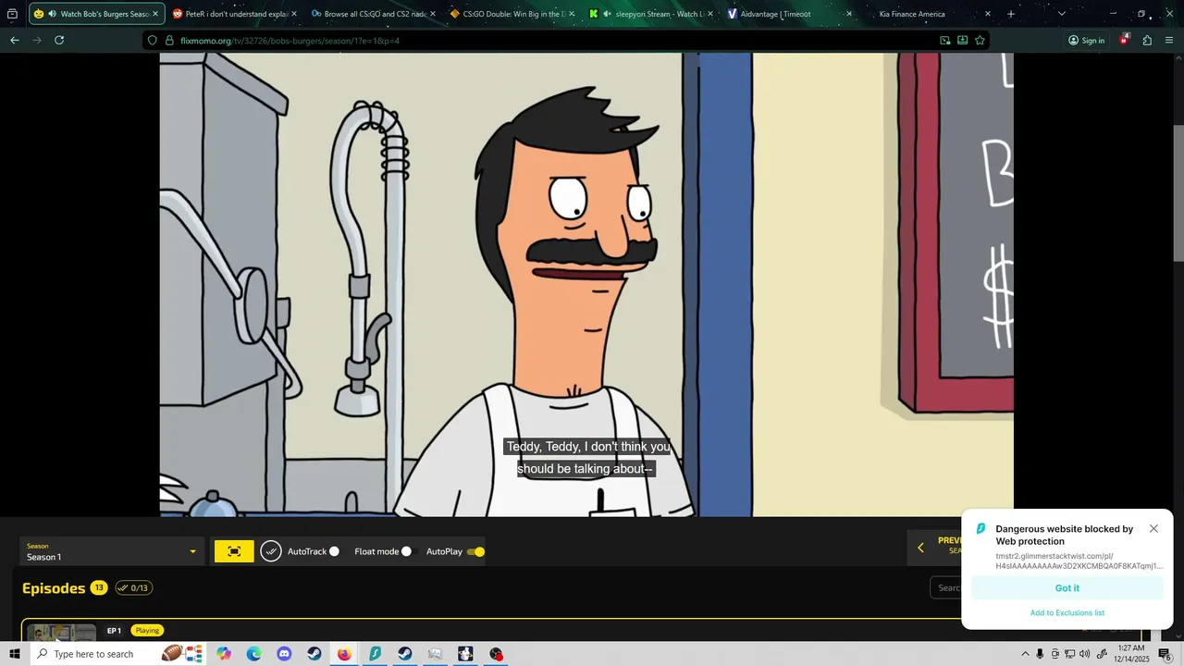Image resolution: width=1184 pixels, height=666 pixels.
Task: Switch to Browse all CS:GO and CS2 tab
Action: 368,14
